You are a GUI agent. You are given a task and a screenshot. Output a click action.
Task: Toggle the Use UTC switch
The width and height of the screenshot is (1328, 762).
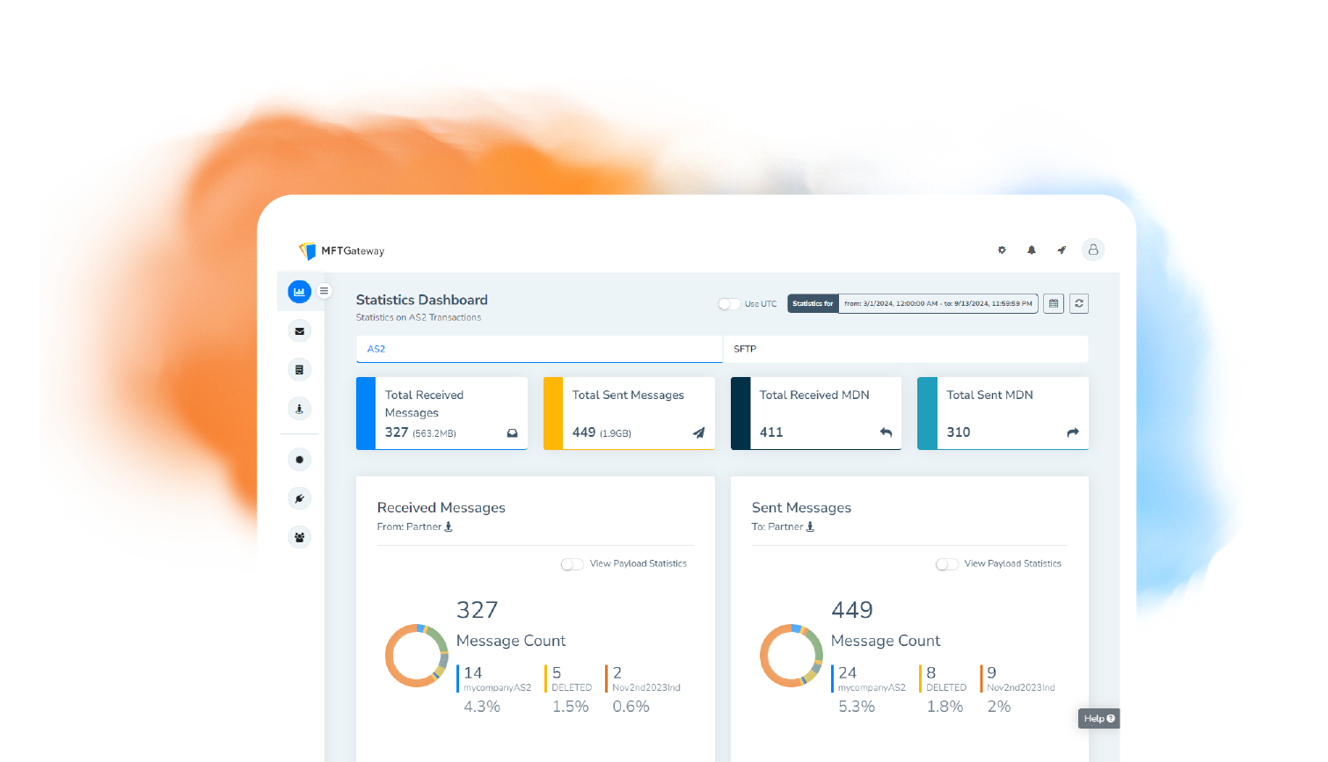(729, 304)
